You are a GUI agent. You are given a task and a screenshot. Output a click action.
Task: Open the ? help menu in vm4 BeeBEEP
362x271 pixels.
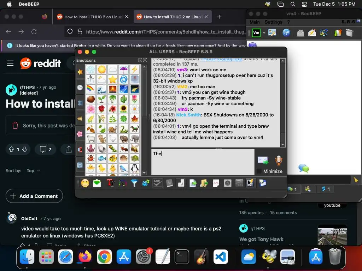pyautogui.click(x=288, y=22)
